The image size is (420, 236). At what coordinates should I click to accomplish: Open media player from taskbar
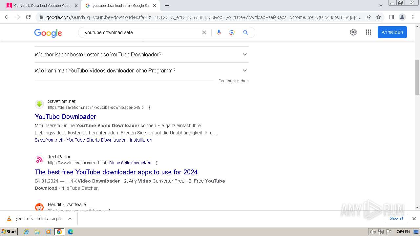(x=48, y=232)
